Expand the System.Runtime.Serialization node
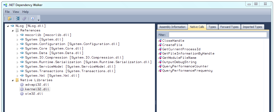 pos(17,62)
